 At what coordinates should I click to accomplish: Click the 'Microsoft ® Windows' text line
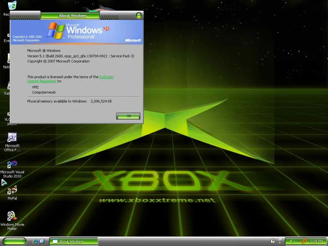[x=44, y=51]
